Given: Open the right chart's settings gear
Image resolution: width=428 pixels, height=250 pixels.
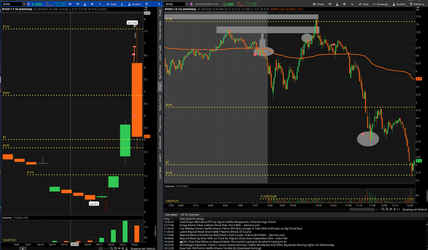Looking at the screenshot, I should [344, 4].
